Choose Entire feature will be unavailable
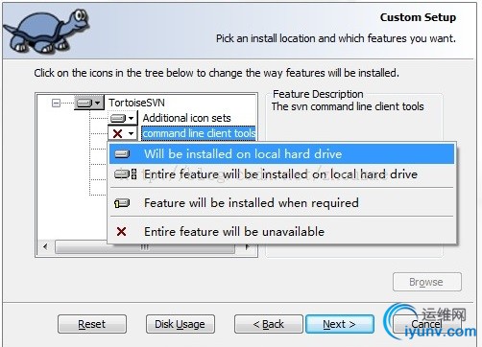Image resolution: width=482 pixels, height=347 pixels. tap(281, 231)
